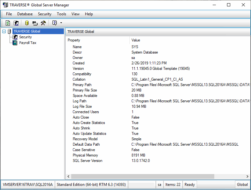This screenshot has width=251, height=190.
Task: Click the Collation property row
Action: pos(158,79)
